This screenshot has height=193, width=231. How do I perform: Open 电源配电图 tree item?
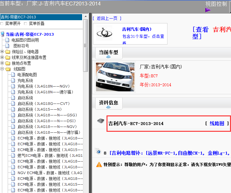pos(27,75)
